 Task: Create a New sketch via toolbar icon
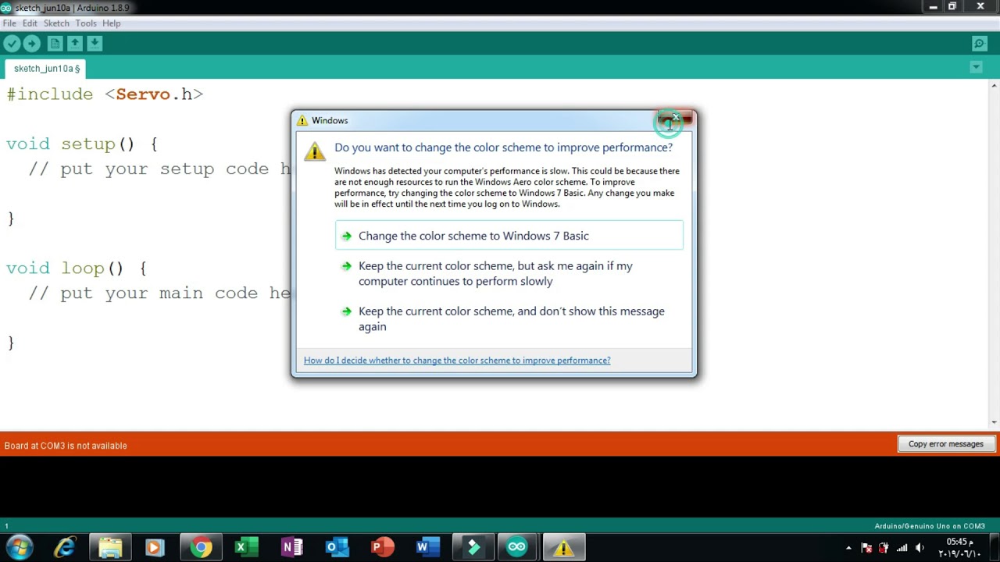pos(55,44)
